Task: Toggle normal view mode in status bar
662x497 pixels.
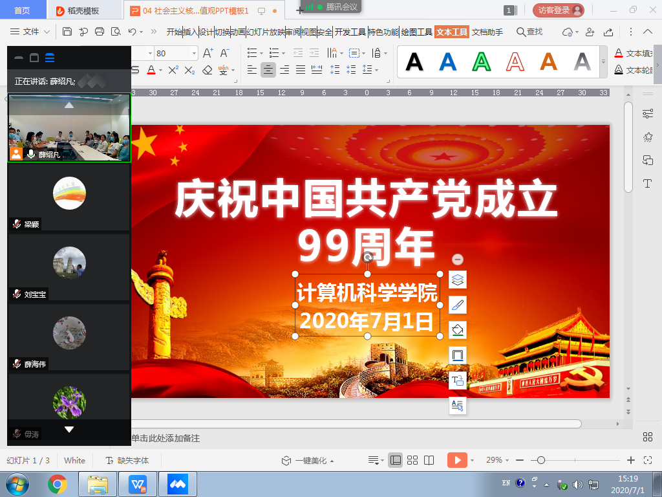Action: click(395, 460)
